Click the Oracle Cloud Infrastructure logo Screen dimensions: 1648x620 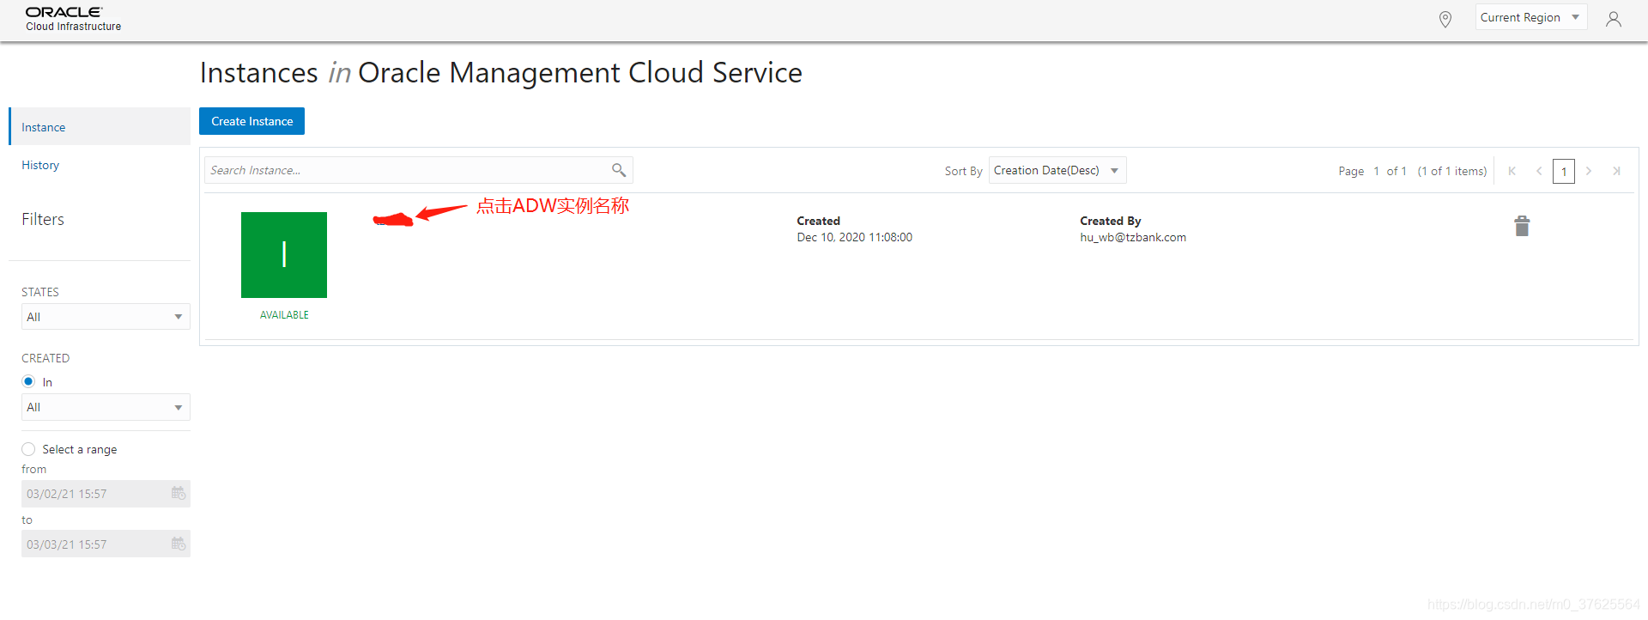pos(73,19)
